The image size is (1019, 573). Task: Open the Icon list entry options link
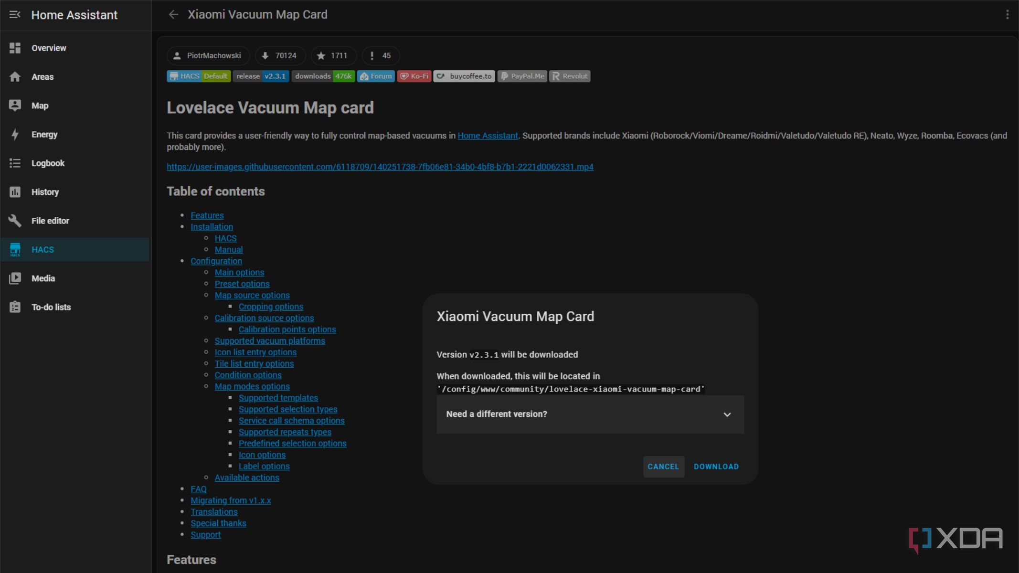pos(255,352)
